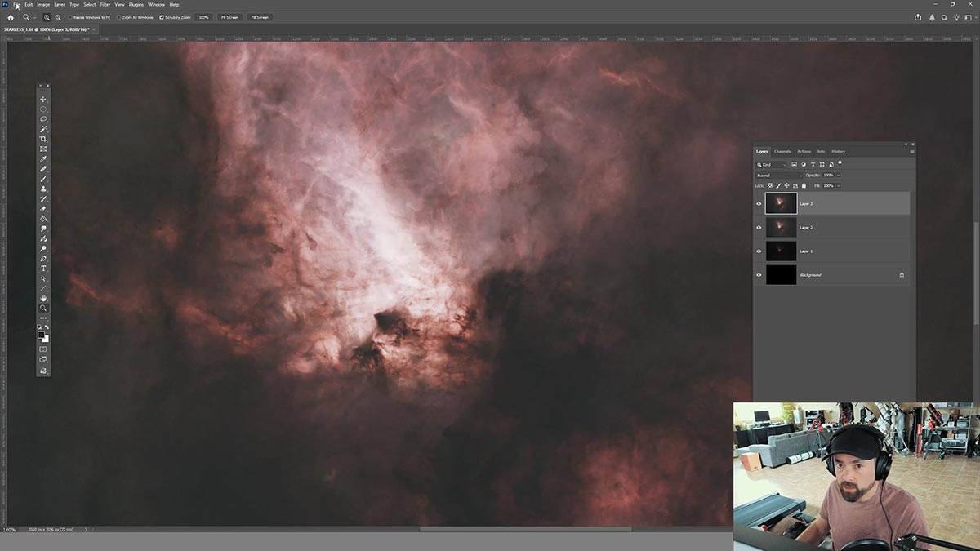Pick the Horizontal Type tool

43,269
